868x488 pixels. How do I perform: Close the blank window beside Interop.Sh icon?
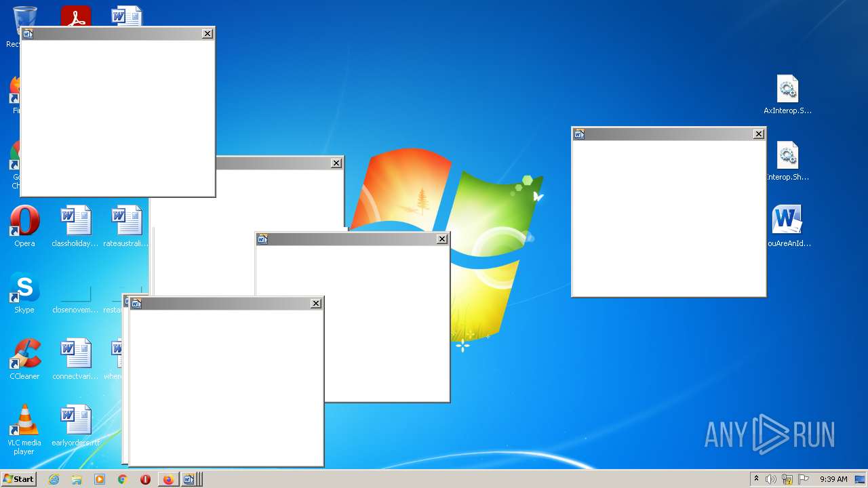click(x=759, y=134)
